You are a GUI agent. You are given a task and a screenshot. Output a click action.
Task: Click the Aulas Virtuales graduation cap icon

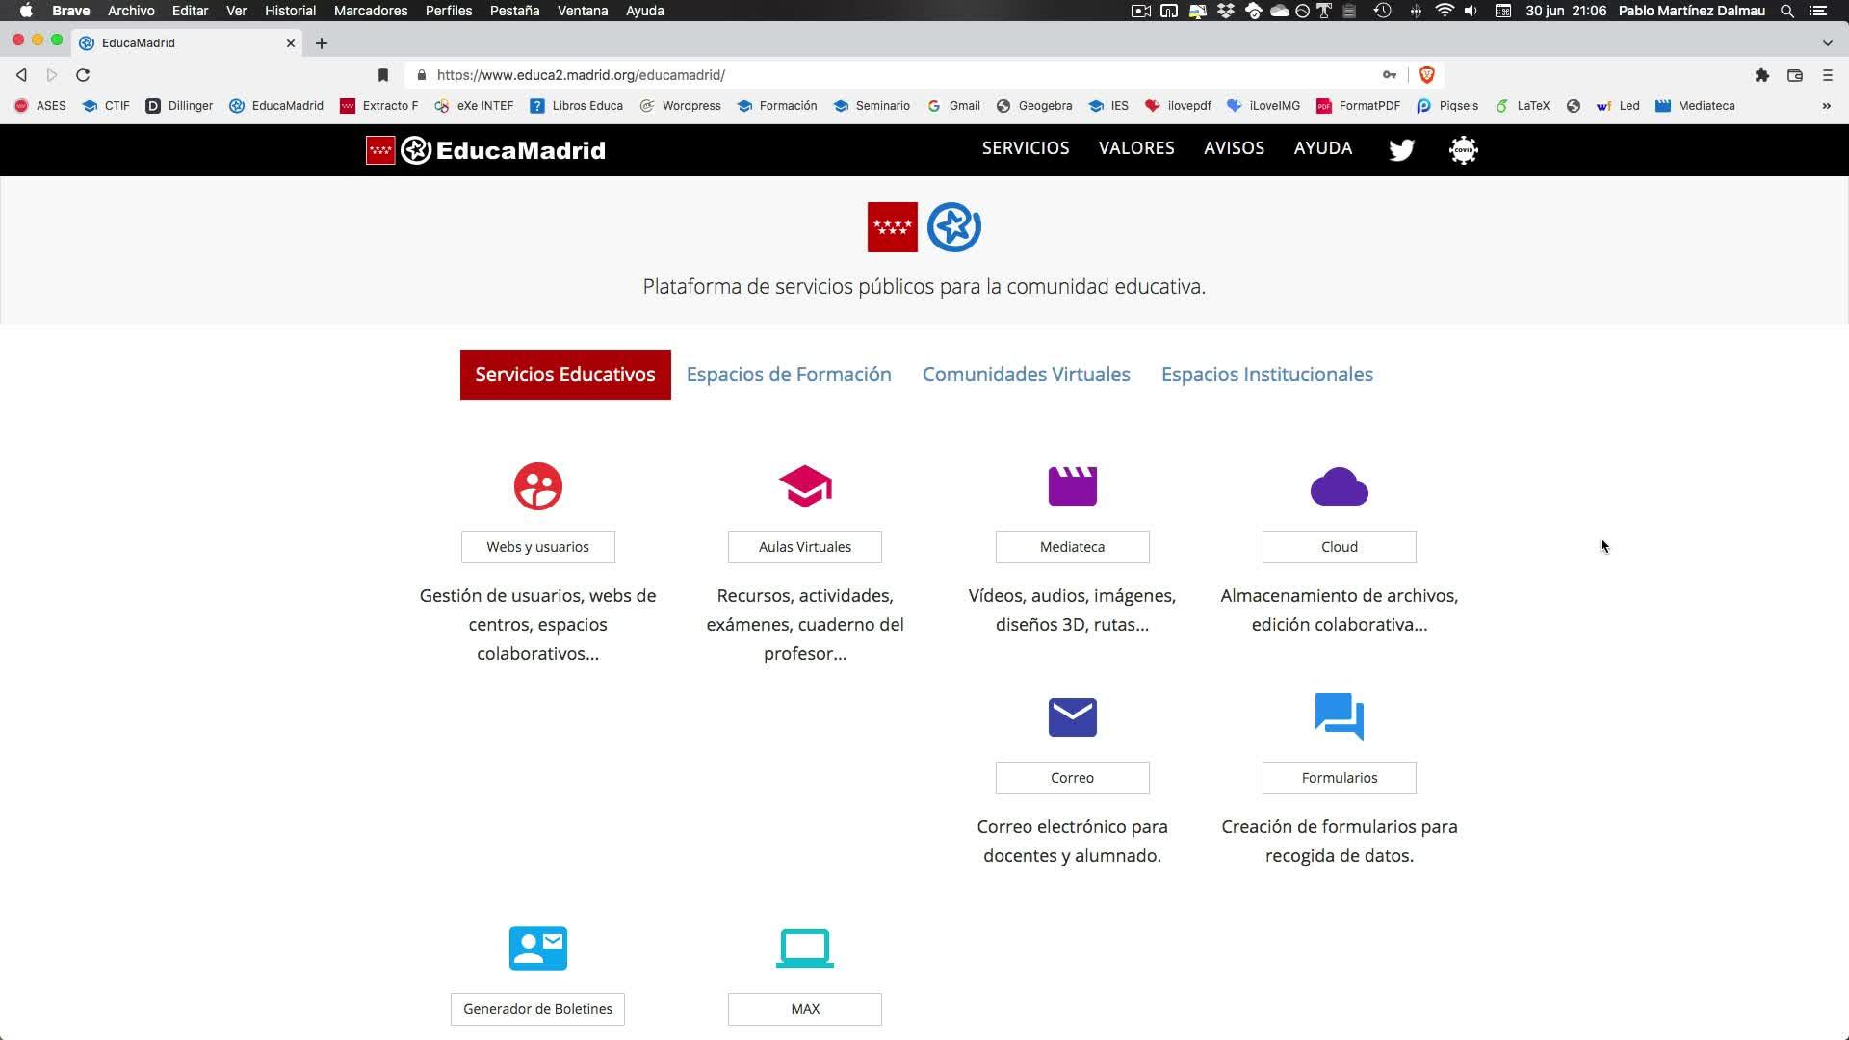(805, 486)
